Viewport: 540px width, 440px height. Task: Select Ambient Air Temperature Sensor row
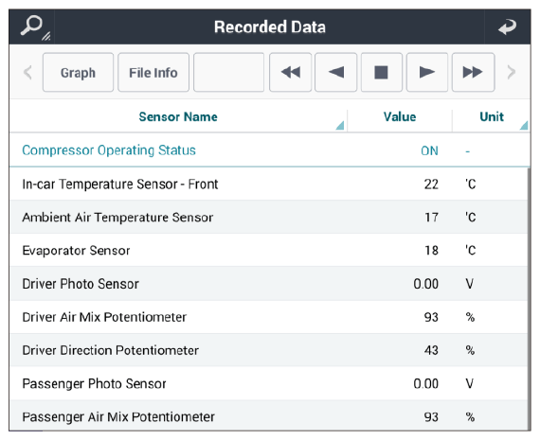tap(269, 217)
